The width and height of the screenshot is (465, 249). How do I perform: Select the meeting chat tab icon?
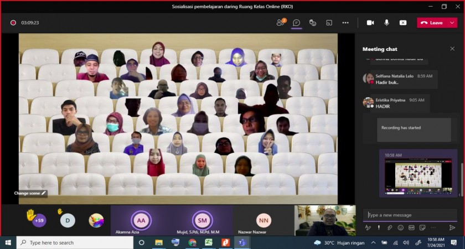click(x=297, y=23)
